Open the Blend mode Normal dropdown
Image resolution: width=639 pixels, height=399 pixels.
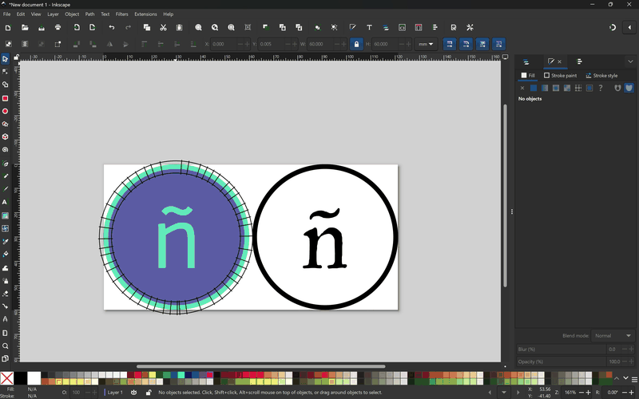(x=613, y=336)
